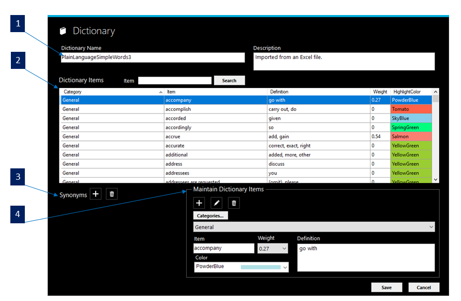
Task: Click the Definition column header
Action: click(x=319, y=92)
